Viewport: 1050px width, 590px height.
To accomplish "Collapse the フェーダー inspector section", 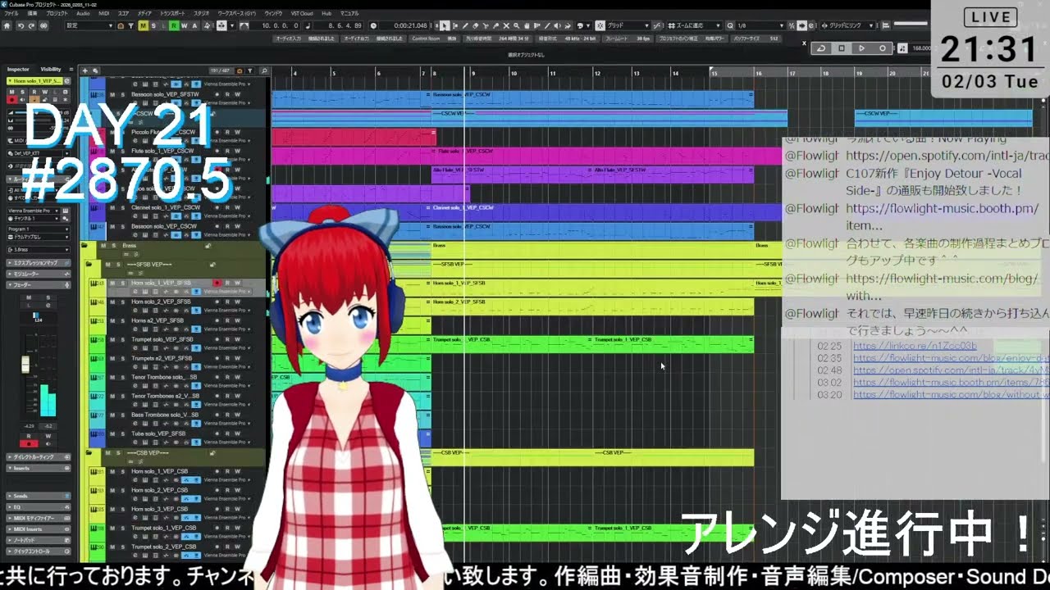I will point(39,285).
